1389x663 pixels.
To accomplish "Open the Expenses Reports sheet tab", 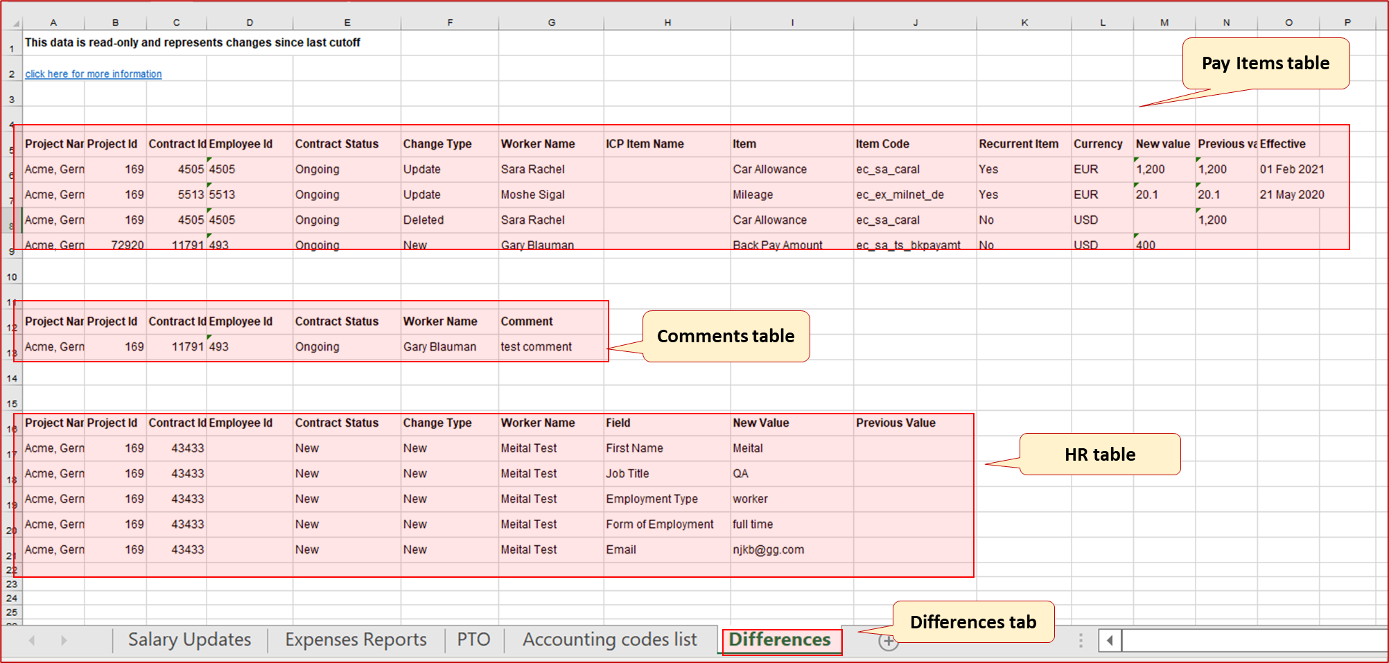I will (x=356, y=639).
